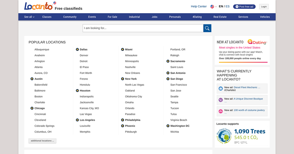This screenshot has height=154, width=294.
Task: Click Meet singles in the United States
Action: point(240,48)
